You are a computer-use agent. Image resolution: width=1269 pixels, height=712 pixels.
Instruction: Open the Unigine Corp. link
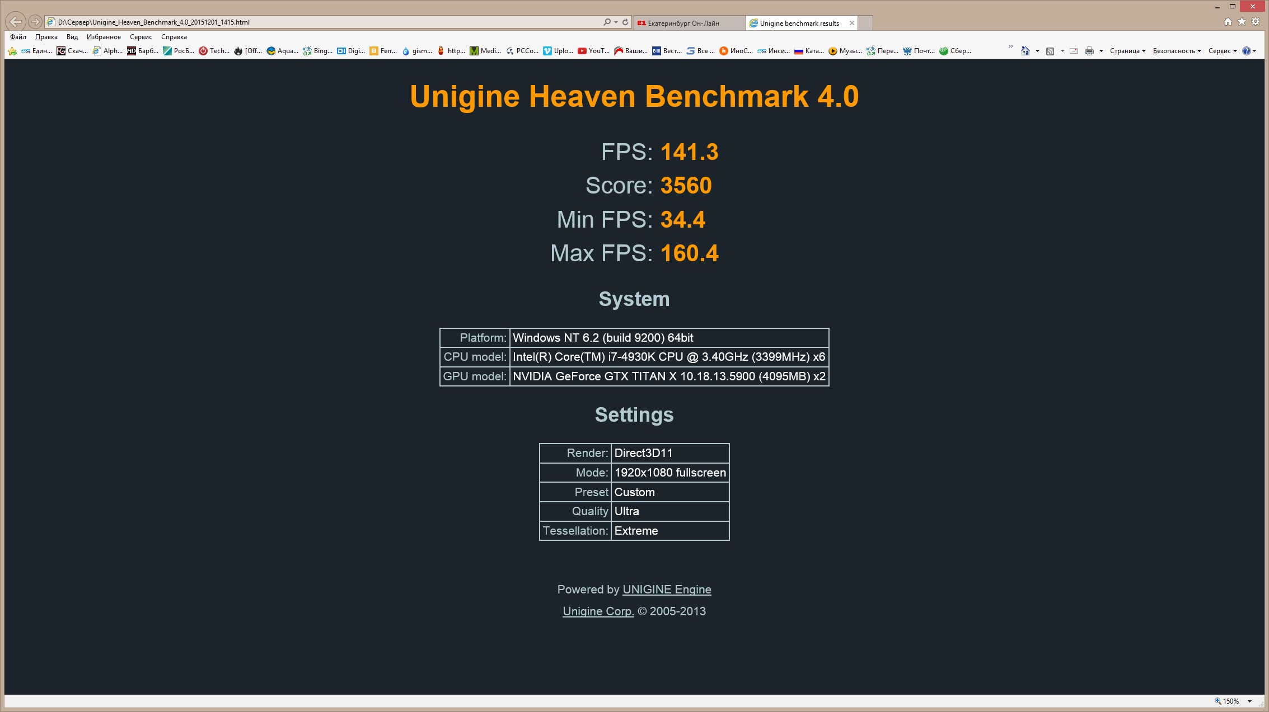pos(598,611)
